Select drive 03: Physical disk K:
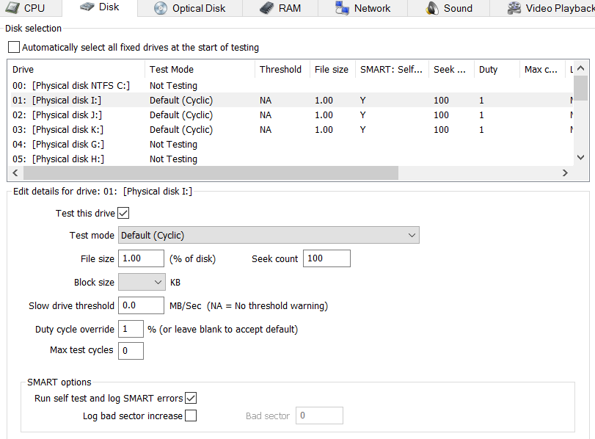The image size is (595, 439). pyautogui.click(x=291, y=130)
